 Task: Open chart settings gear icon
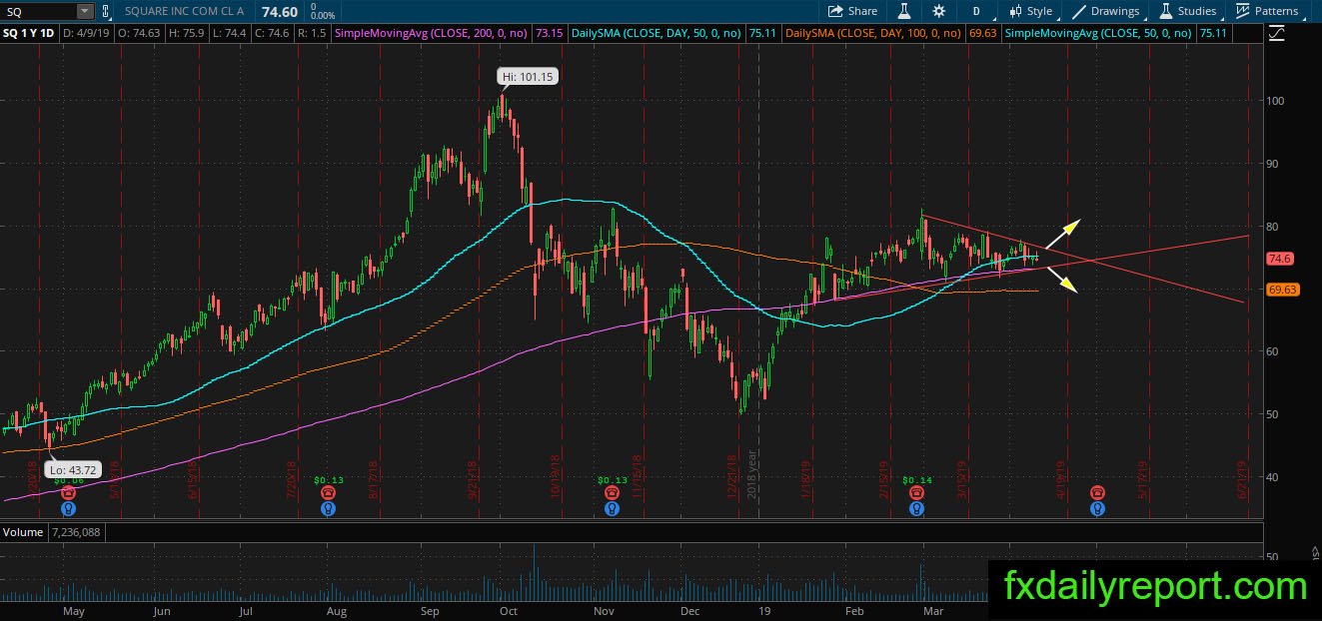(x=938, y=11)
